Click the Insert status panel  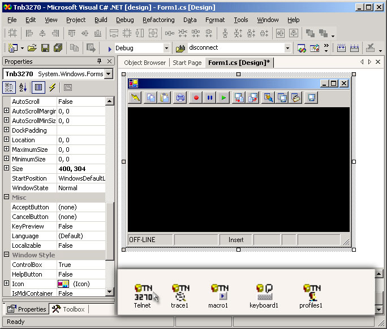pyautogui.click(x=236, y=240)
